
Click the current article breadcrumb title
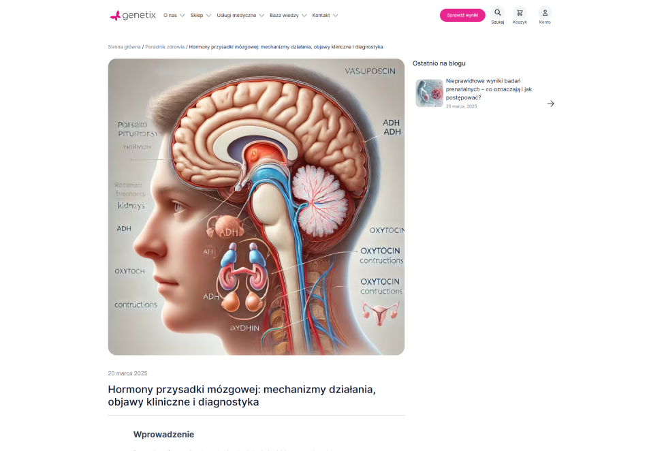tap(286, 47)
